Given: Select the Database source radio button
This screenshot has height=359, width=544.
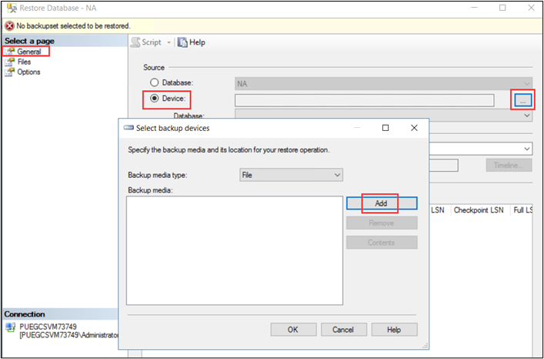Looking at the screenshot, I should click(x=154, y=82).
